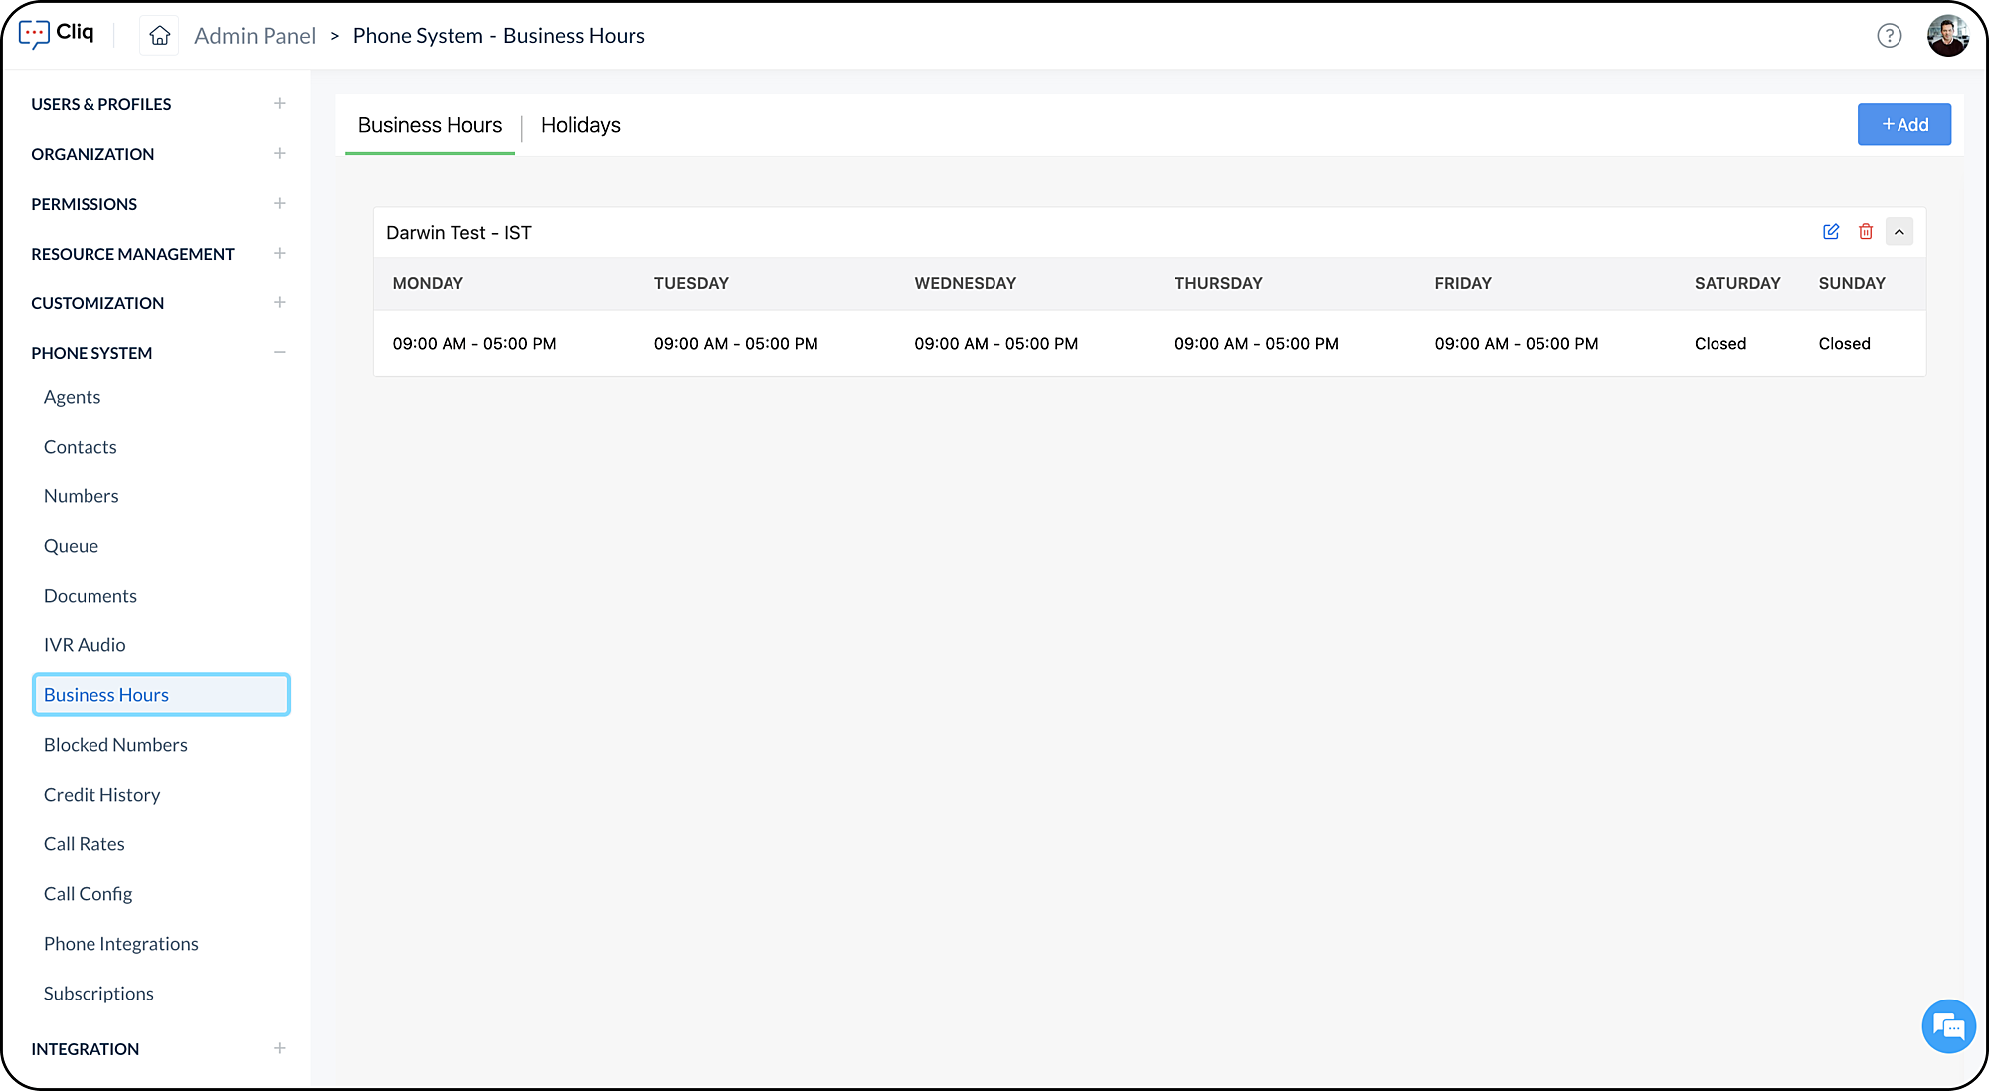Click the Add button
The width and height of the screenshot is (1989, 1091).
(x=1903, y=125)
